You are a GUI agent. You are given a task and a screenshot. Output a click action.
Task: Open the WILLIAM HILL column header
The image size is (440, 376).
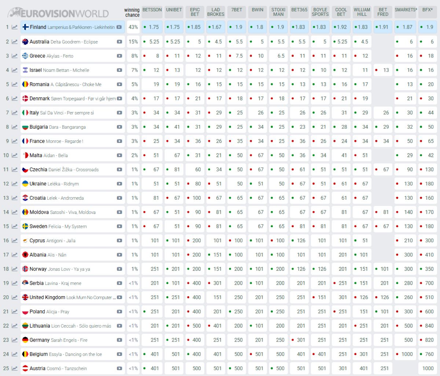point(362,12)
